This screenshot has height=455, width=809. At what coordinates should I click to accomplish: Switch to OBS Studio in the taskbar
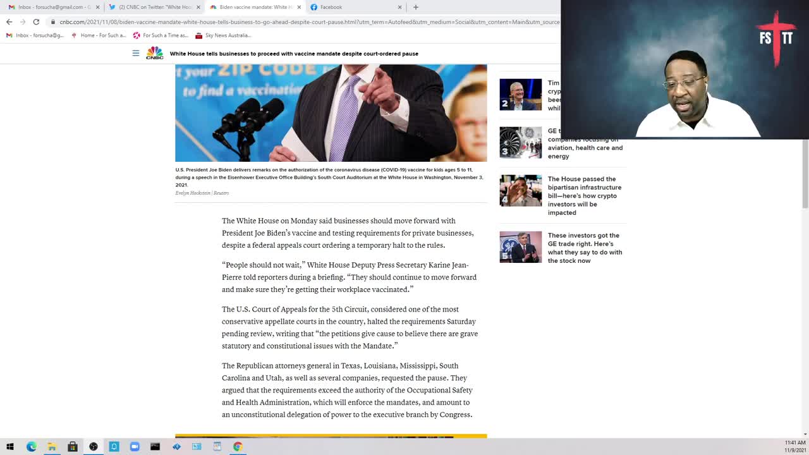tap(94, 447)
